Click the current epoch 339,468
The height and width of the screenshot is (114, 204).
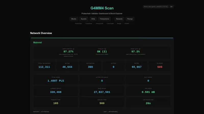tap(56, 92)
